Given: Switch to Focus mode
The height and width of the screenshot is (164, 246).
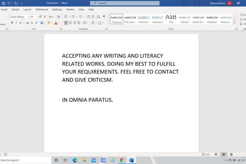Looking at the screenshot, I should pyautogui.click(x=206, y=154).
